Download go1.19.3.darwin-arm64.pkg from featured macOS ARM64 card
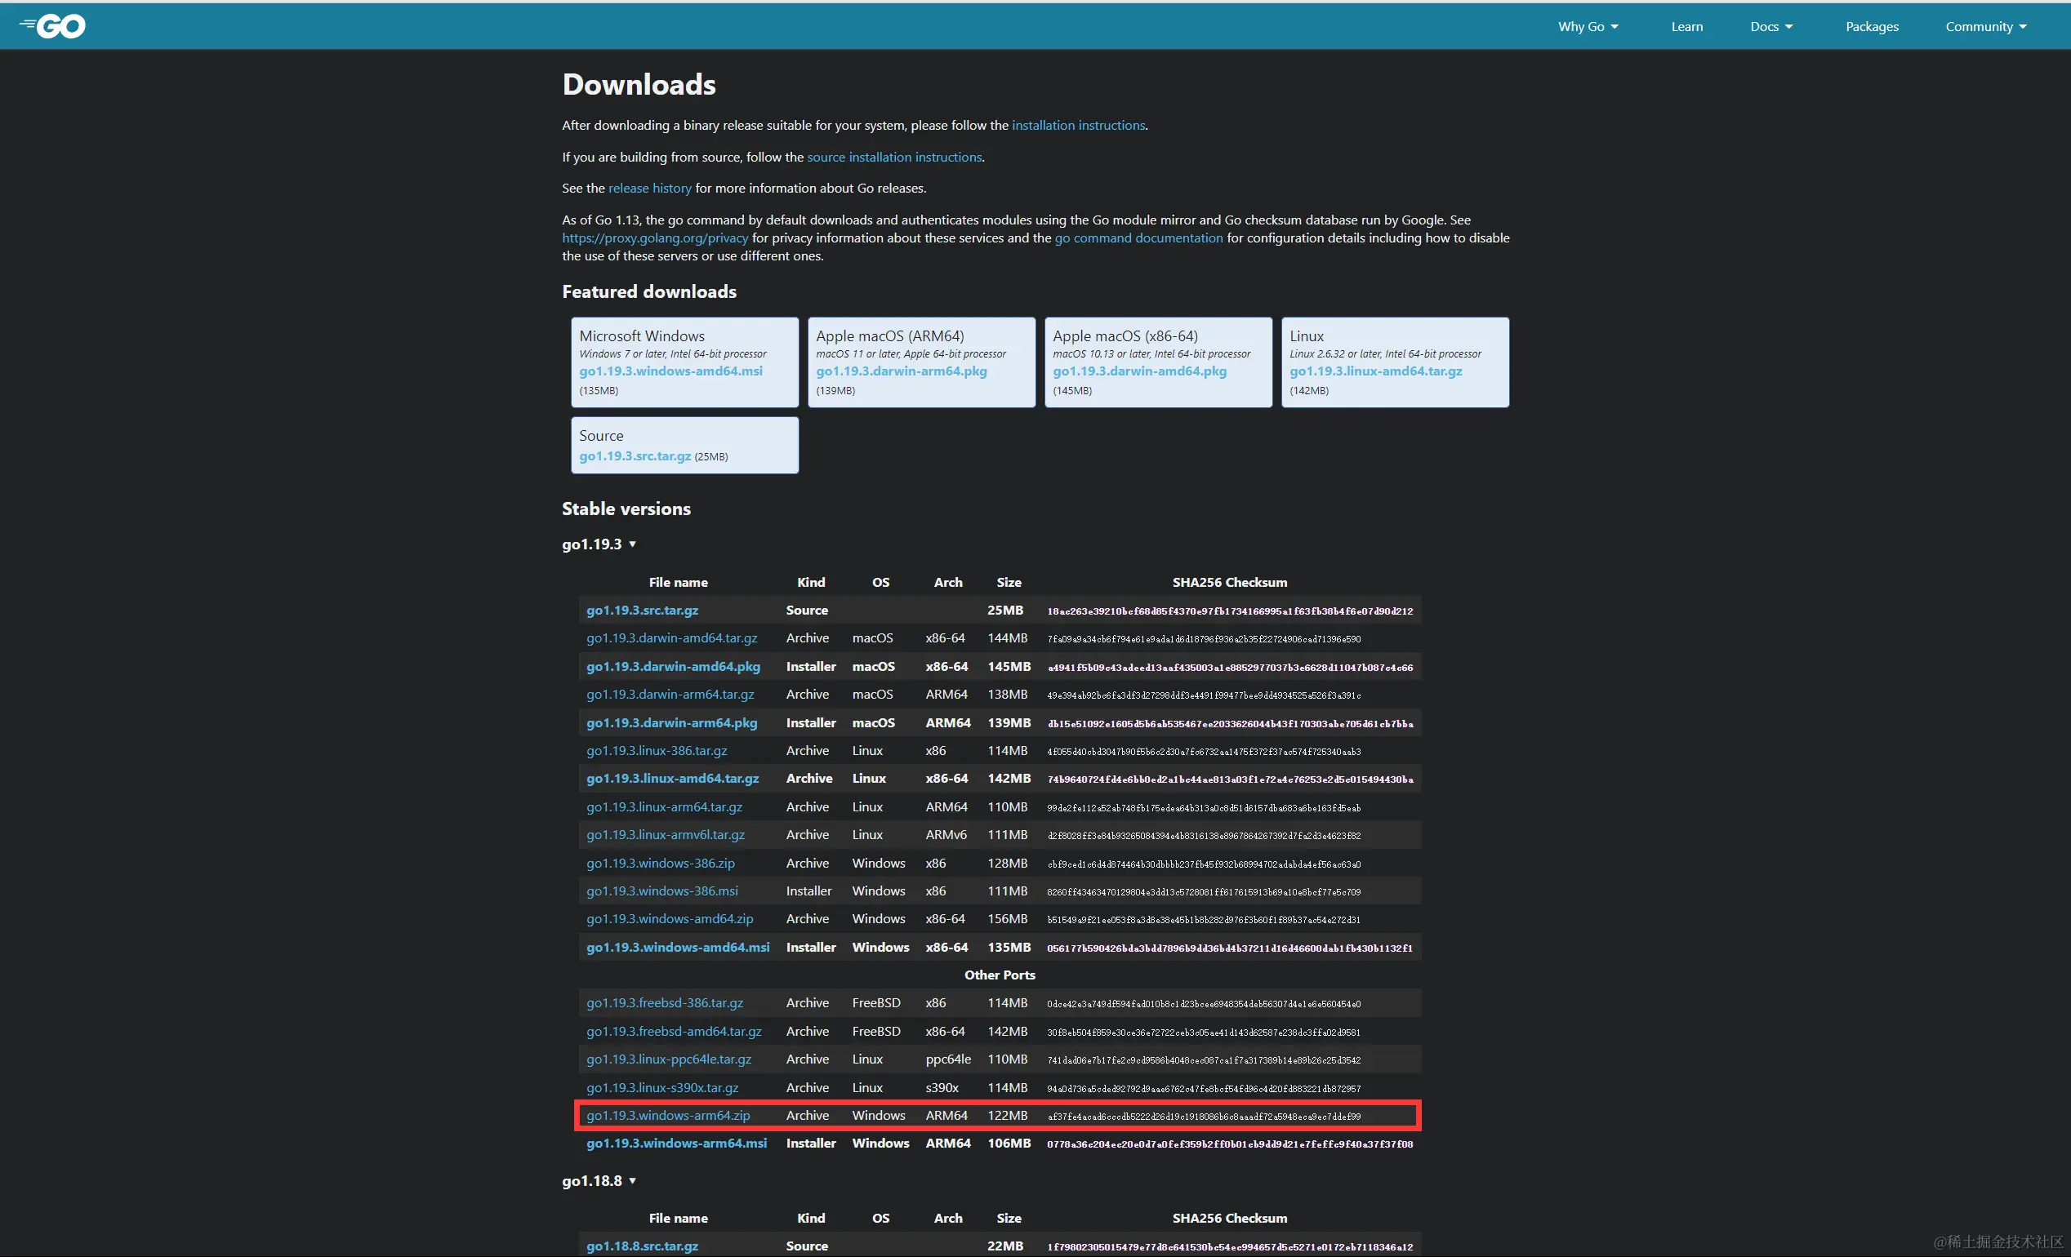The image size is (2071, 1257). point(901,371)
